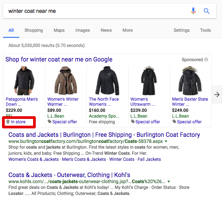The height and width of the screenshot is (199, 222).
Task: Open the Women's Ultrawarm title link
Action: [143, 102]
